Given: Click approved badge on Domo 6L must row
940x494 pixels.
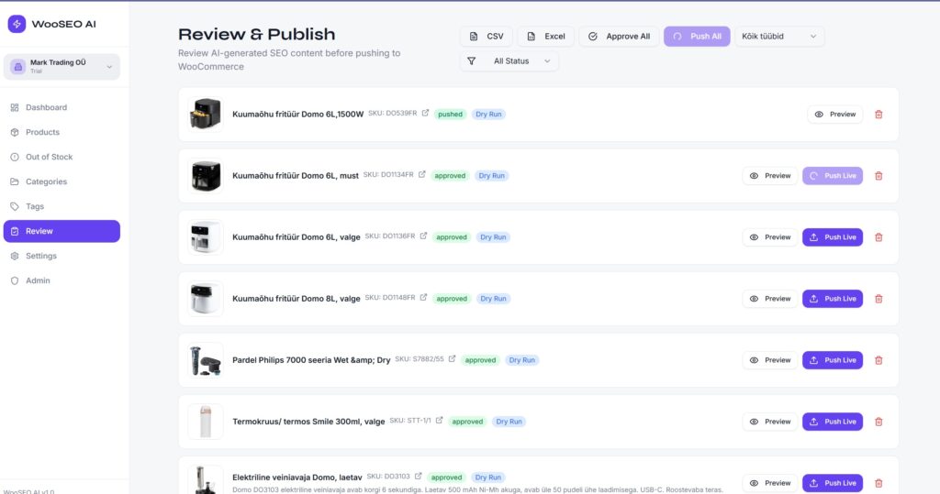Looking at the screenshot, I should 450,176.
